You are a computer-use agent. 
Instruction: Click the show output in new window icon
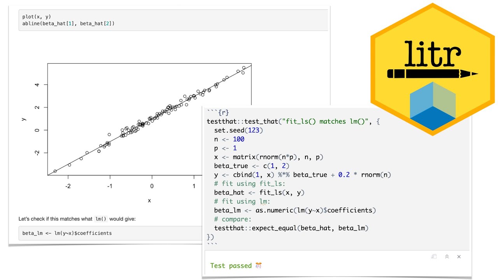click(434, 257)
